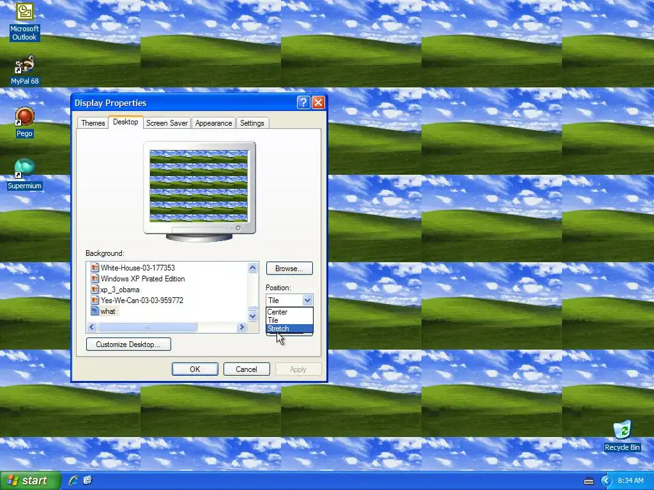Choose Center in Position list

tap(289, 312)
